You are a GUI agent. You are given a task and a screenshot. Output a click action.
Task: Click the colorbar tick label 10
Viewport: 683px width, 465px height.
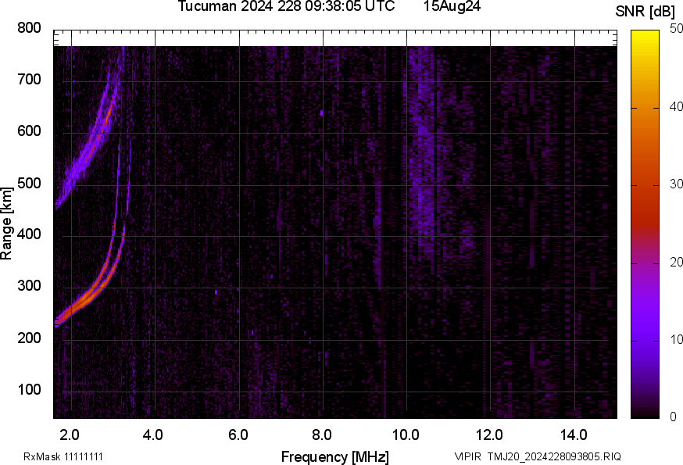677,339
